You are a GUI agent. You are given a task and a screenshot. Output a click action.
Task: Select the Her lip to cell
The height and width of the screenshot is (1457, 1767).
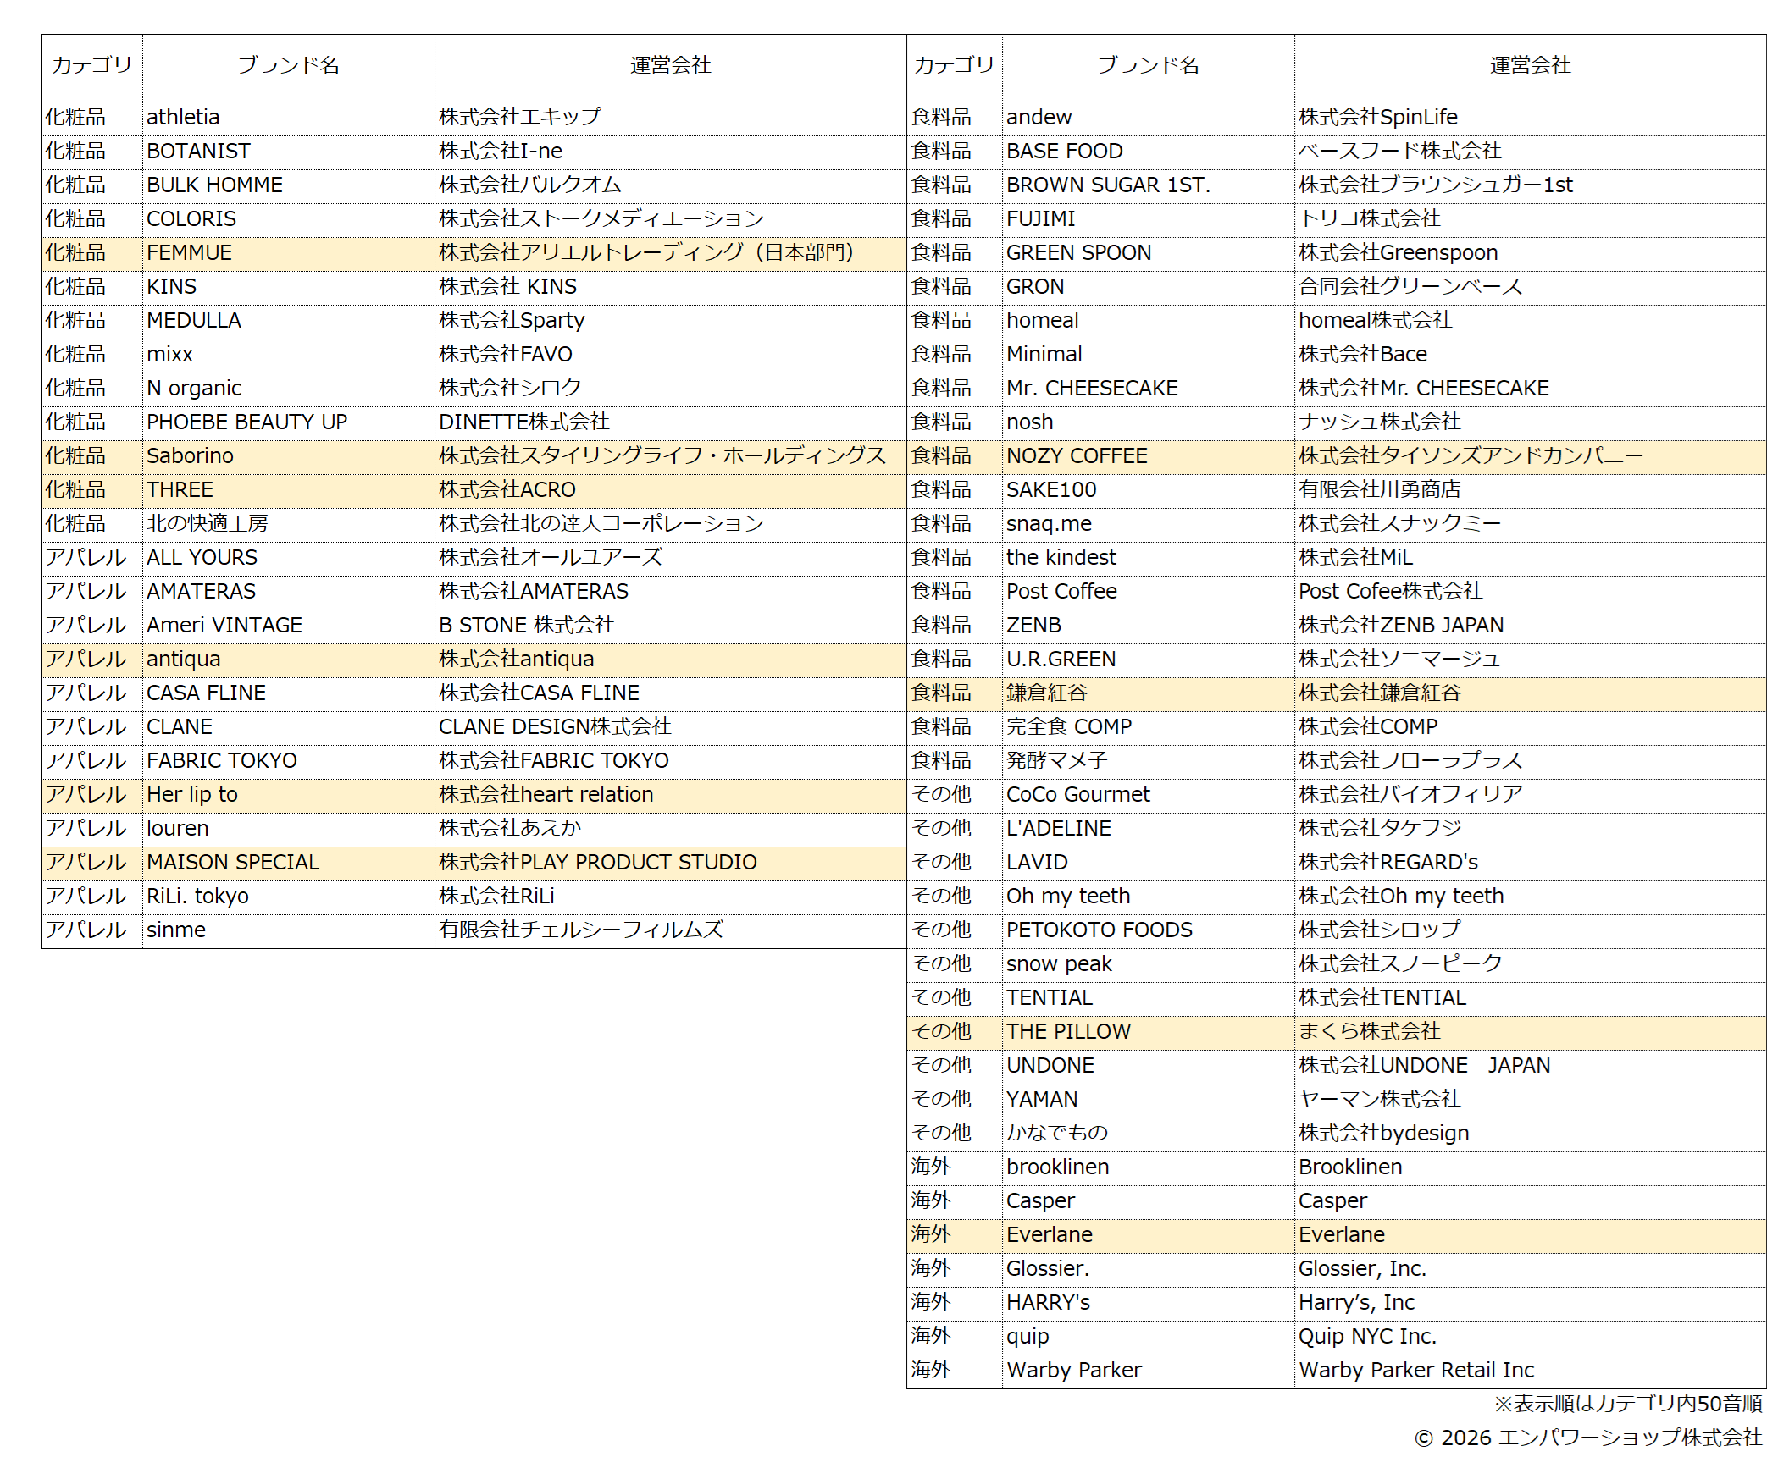192,795
